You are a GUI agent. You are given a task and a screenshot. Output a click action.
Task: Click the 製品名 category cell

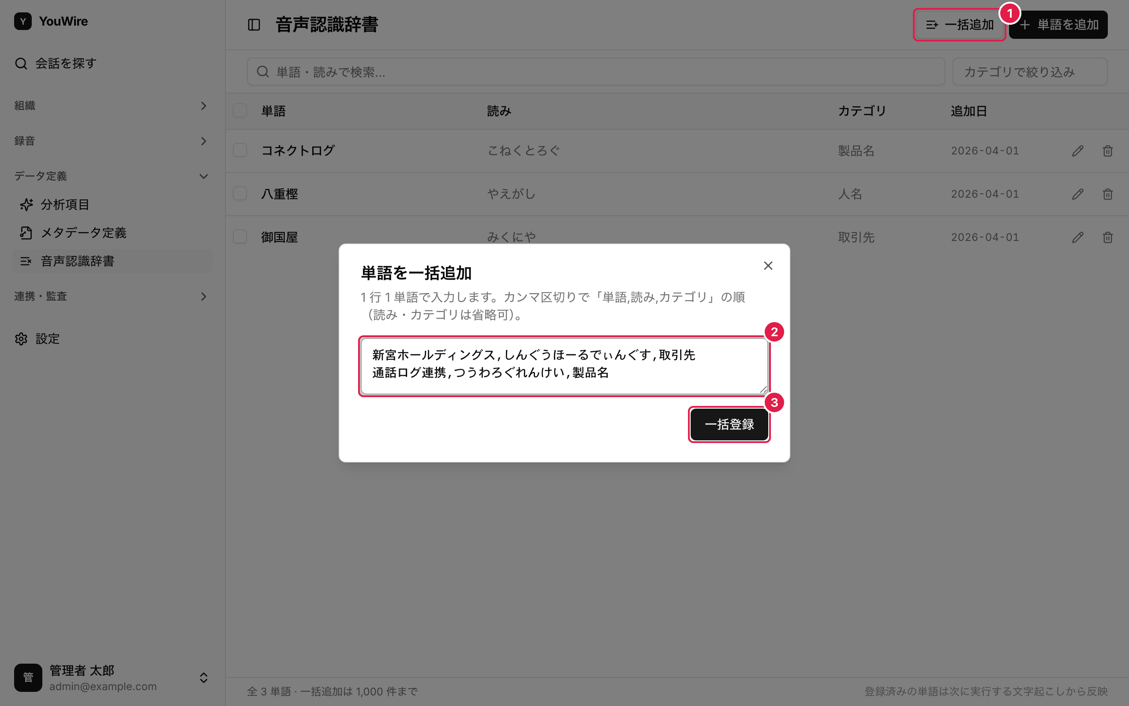coord(856,151)
